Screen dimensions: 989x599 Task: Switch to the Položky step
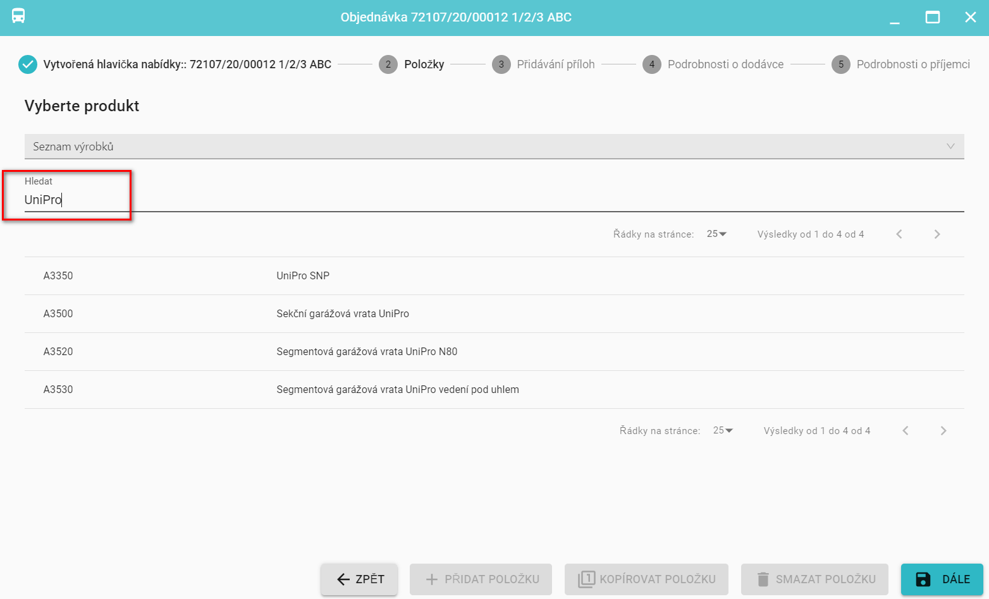pyautogui.click(x=424, y=64)
